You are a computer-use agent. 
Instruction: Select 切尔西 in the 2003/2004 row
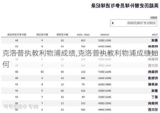pyautogui.click(x=153, y=110)
